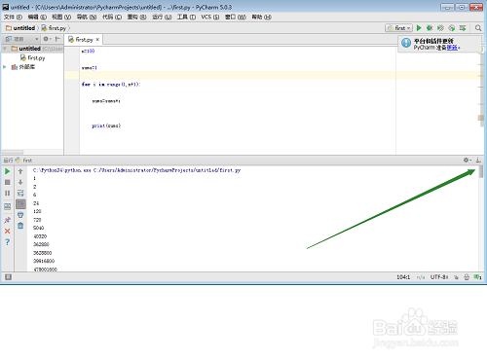Viewport: 487px width, 360px height.
Task: Toggle soft-wrap in the Run console
Action: pos(20,194)
